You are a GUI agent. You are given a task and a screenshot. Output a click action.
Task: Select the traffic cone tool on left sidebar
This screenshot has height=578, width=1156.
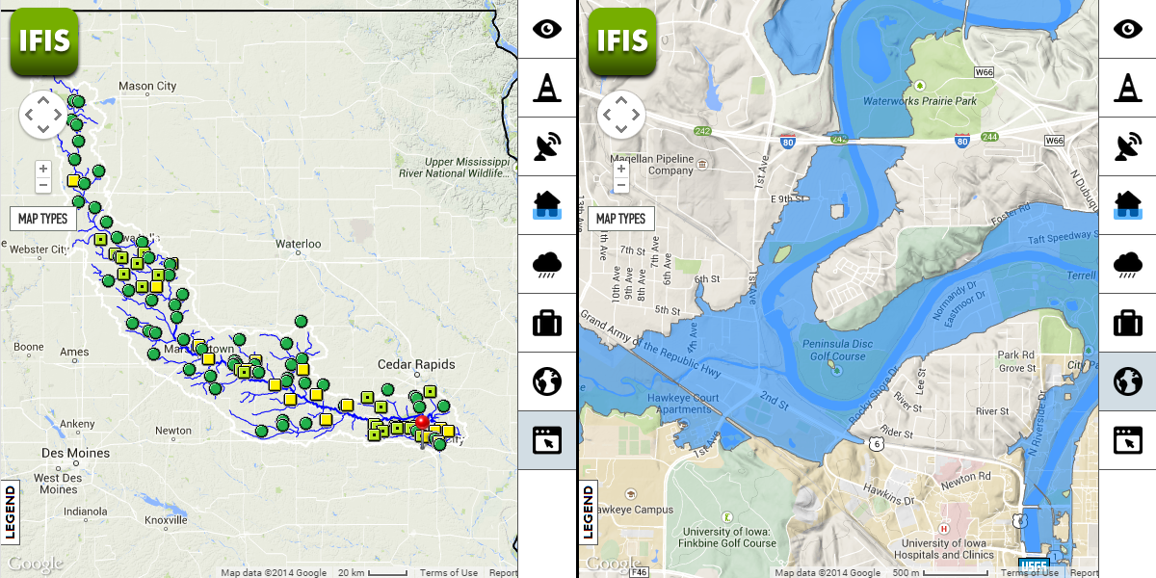pos(546,88)
